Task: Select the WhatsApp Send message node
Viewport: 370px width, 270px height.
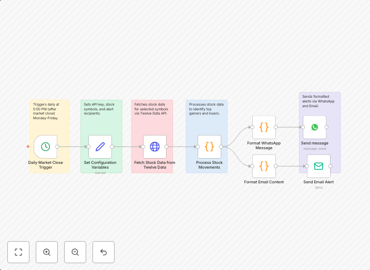Action: pos(314,127)
